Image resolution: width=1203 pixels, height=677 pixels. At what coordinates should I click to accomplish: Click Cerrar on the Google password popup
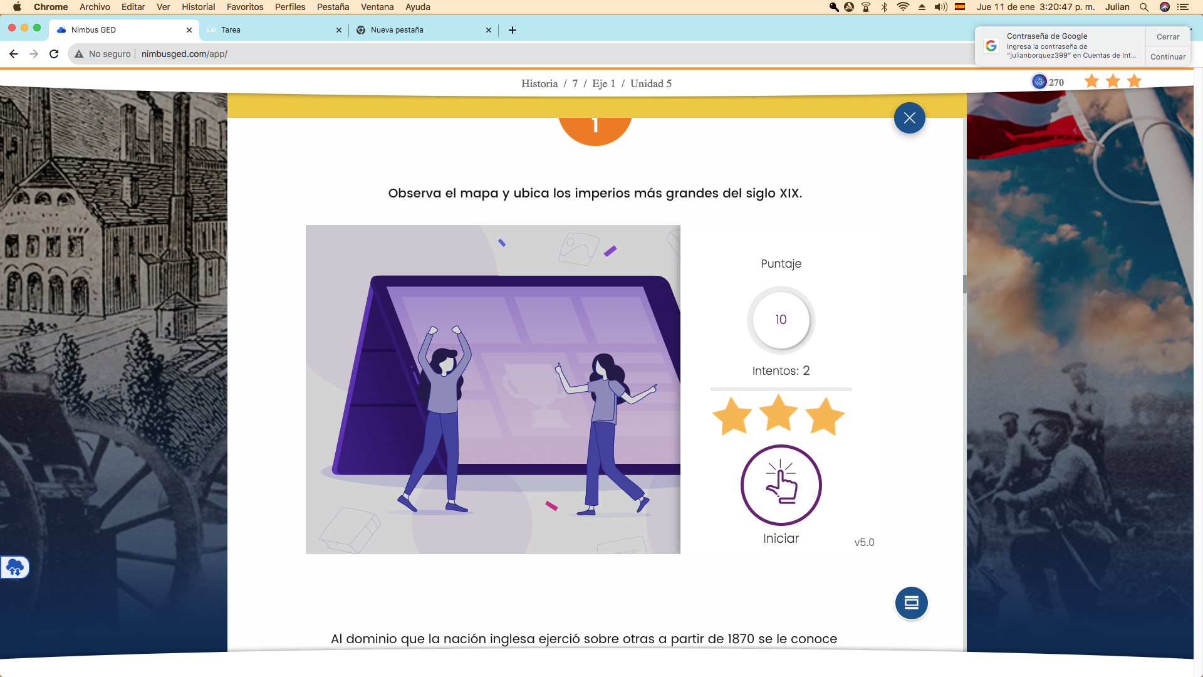coord(1167,36)
